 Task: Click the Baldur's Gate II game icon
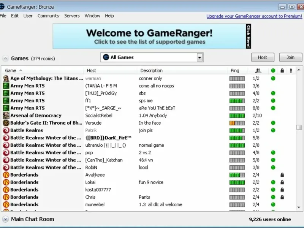click(6, 123)
